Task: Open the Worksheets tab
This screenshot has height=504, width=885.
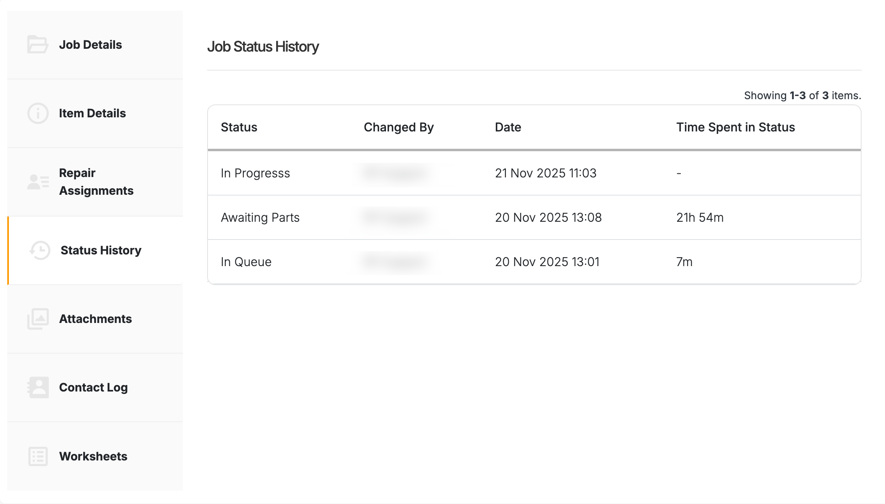Action: pyautogui.click(x=93, y=456)
